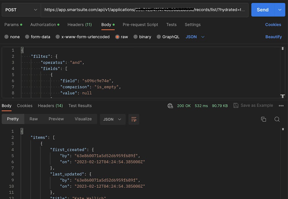Click the "last_updated" key in response
This screenshot has width=288, height=199.
click(67, 174)
